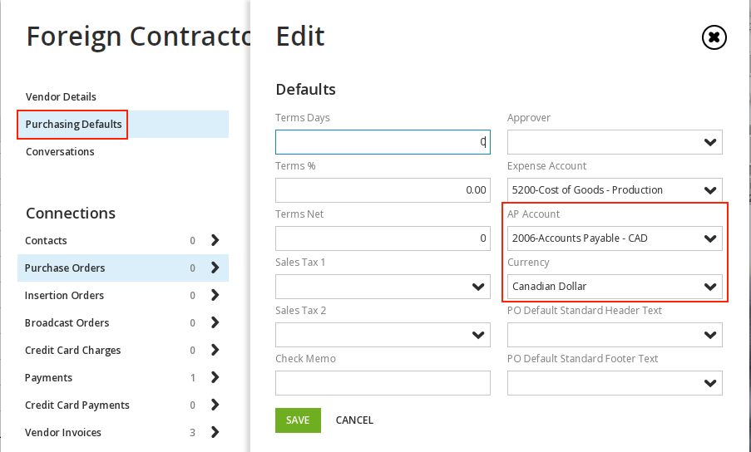The width and height of the screenshot is (751, 452).
Task: Open Vendor Invoices arrow icon
Action: 215,432
